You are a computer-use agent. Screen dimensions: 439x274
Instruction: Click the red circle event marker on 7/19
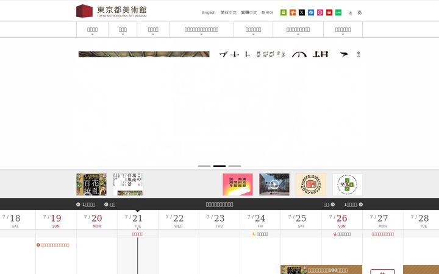click(38, 245)
